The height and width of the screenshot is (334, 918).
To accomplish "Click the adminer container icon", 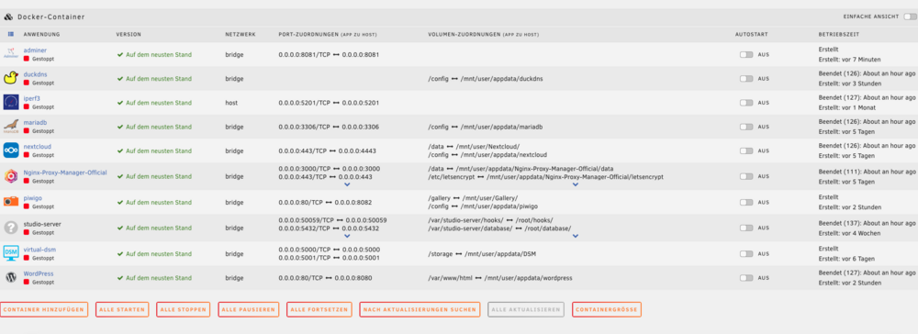I will pyautogui.click(x=11, y=54).
